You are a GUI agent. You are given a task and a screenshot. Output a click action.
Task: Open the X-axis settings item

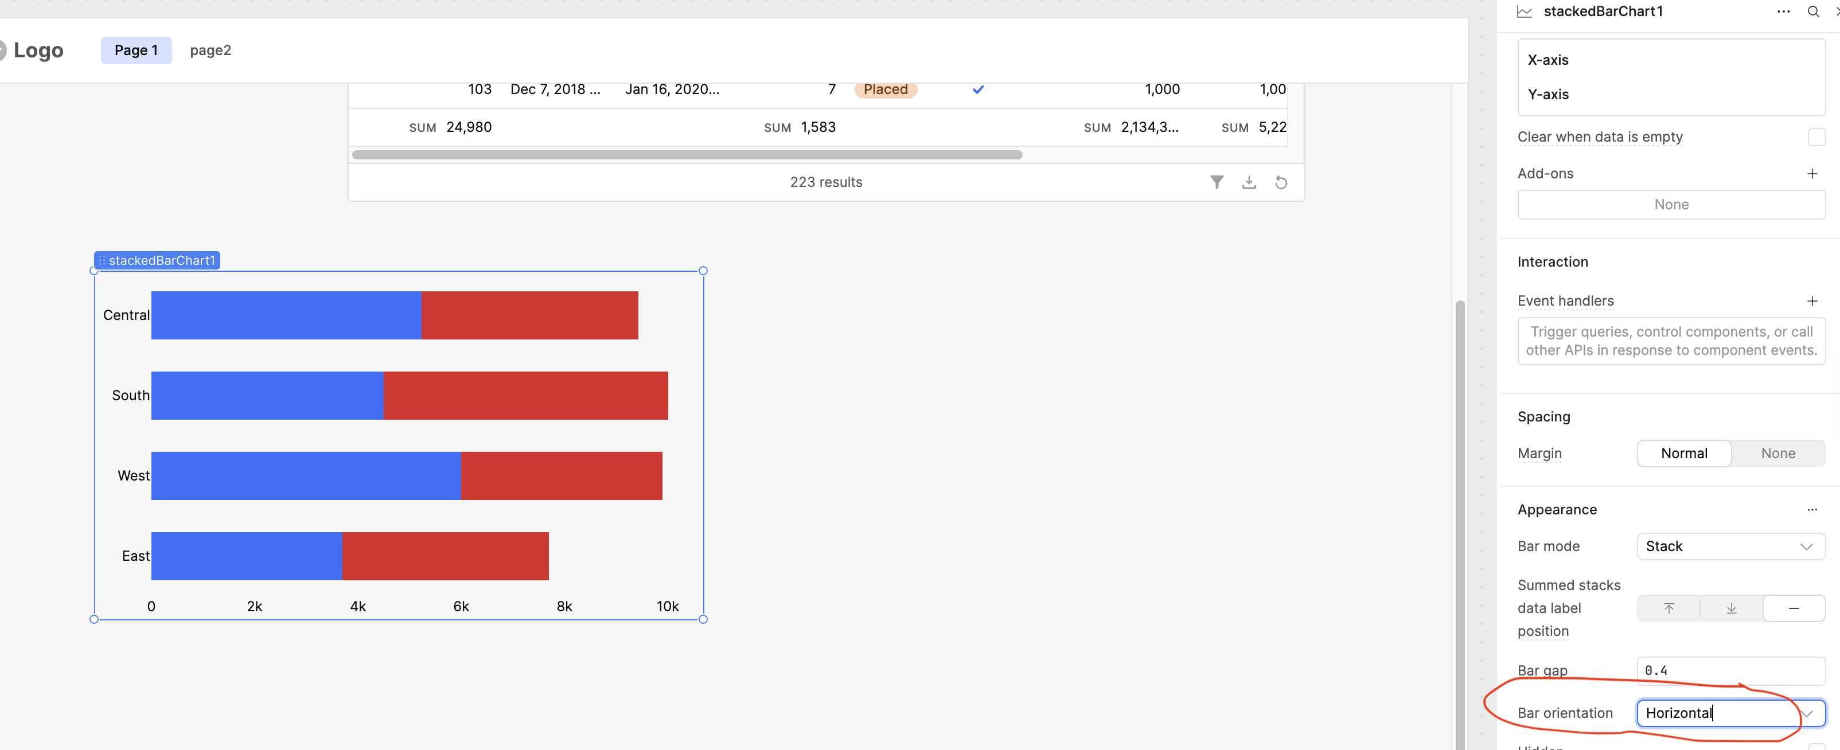coord(1549,60)
